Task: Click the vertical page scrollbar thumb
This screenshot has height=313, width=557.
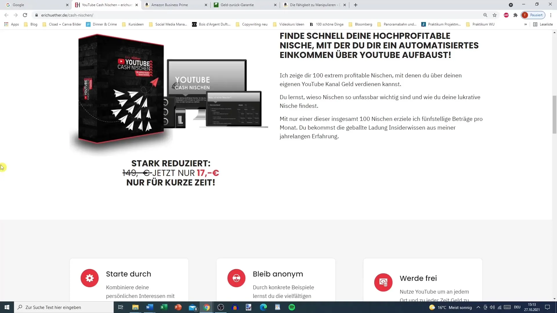Action: tap(554, 114)
